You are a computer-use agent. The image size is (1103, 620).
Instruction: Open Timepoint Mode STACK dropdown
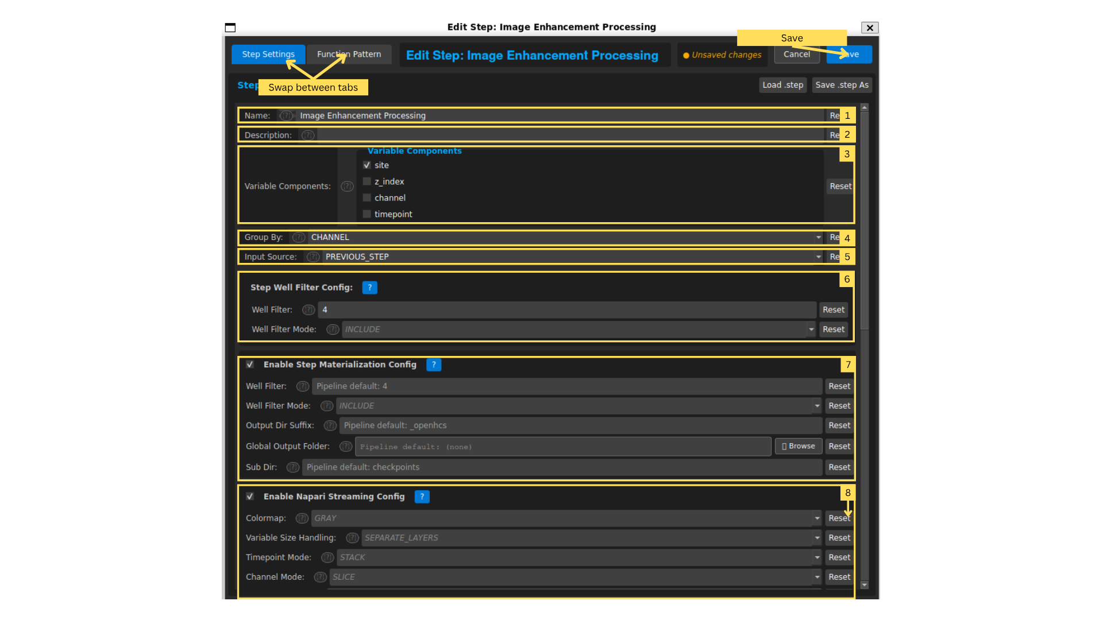click(579, 557)
